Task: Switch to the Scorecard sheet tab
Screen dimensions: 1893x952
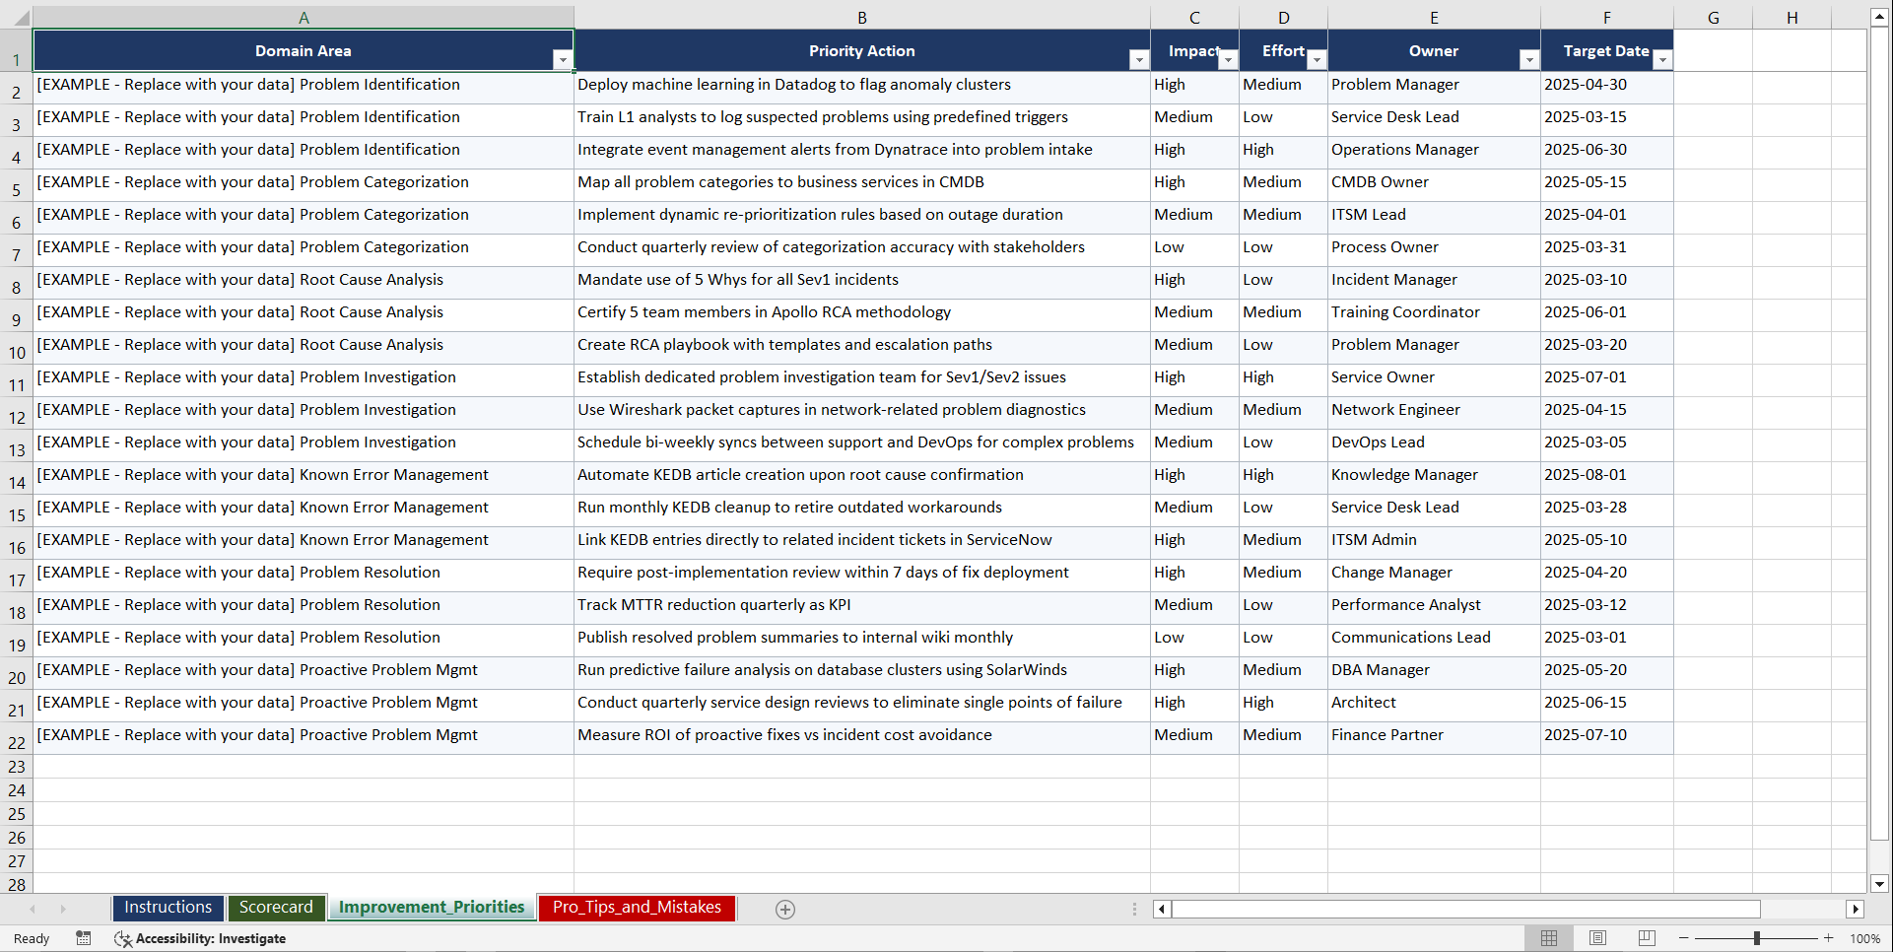Action: [x=277, y=907]
